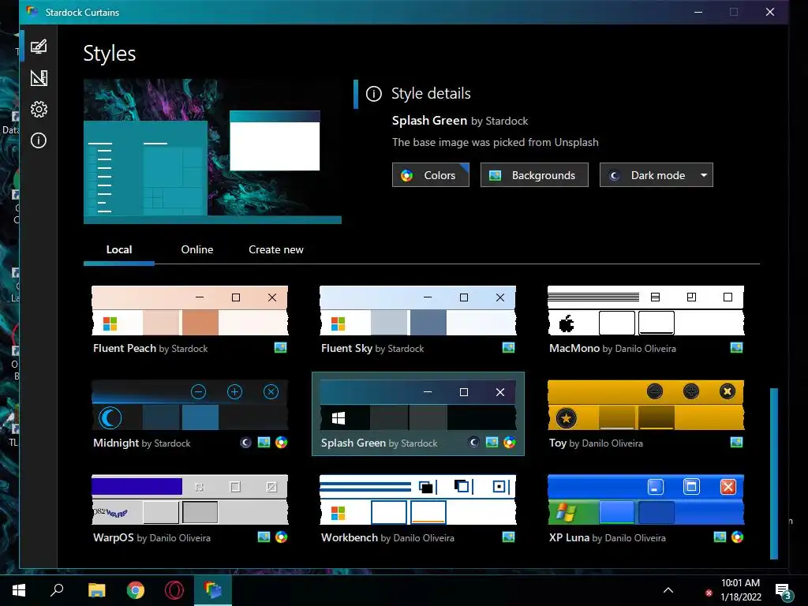This screenshot has width=808, height=606.
Task: Show hidden system tray icons chevron
Action: click(x=668, y=590)
